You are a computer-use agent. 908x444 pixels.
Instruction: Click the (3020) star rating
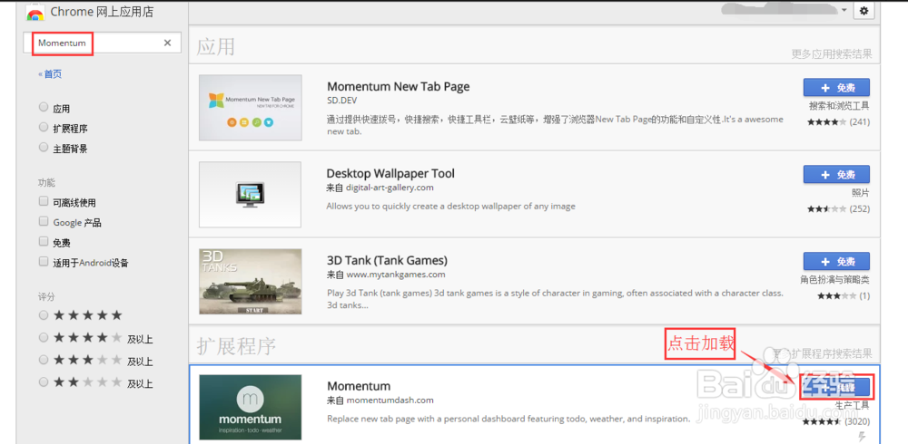835,421
